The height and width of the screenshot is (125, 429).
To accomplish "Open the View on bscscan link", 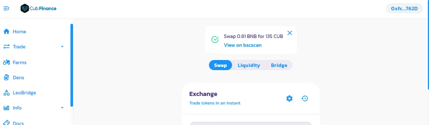I will tap(243, 45).
